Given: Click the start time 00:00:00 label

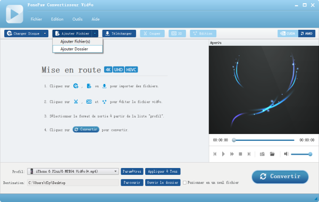Looking at the screenshot, I should click(x=220, y=140).
